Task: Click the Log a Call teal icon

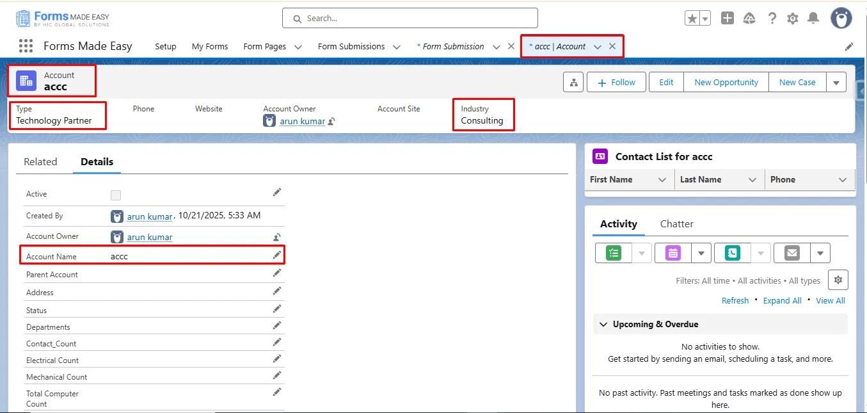Action: click(733, 253)
